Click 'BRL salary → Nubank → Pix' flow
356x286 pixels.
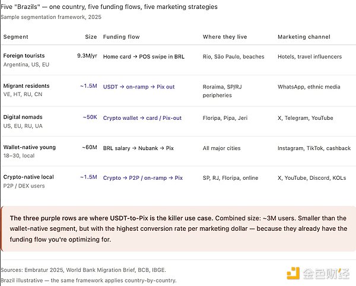click(x=138, y=148)
